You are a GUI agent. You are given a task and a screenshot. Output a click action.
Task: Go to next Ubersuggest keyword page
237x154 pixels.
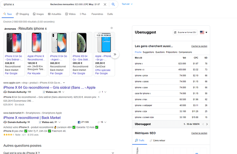[207, 124]
